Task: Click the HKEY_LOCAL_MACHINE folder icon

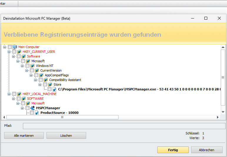Action: click(19, 94)
